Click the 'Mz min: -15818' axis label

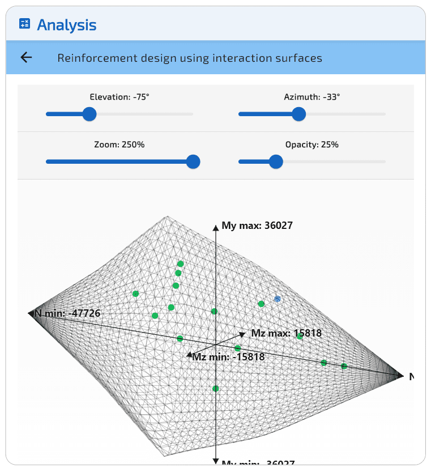(228, 357)
